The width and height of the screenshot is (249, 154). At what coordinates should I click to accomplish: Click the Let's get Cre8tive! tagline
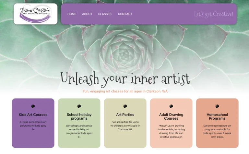pos(214,15)
